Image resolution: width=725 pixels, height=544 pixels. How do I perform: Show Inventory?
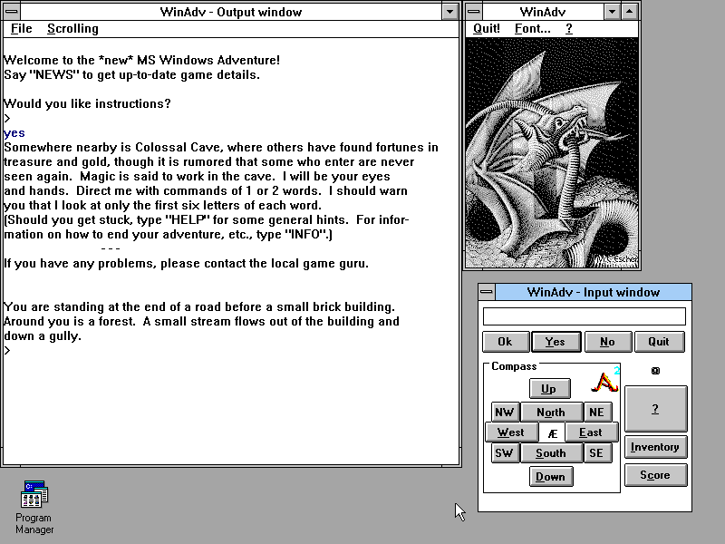tap(655, 447)
